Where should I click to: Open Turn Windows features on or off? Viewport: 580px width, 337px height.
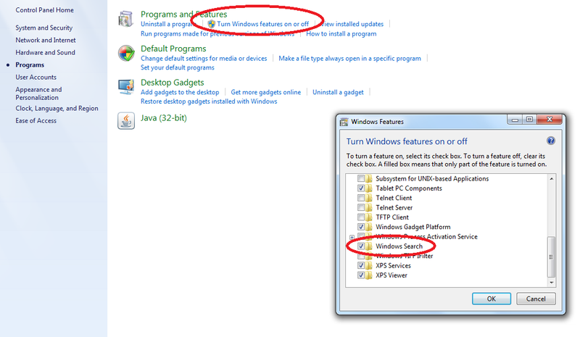click(x=262, y=24)
